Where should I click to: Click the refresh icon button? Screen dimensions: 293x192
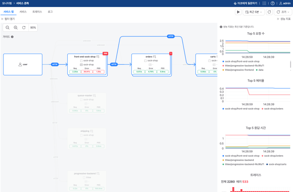269,12
